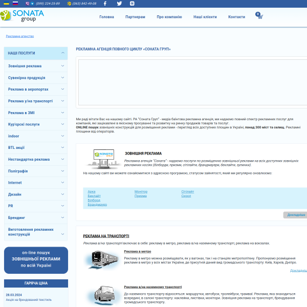Screen dimensions: 307x307
Task: Open the Twitter profile icon
Action: click(119, 4)
